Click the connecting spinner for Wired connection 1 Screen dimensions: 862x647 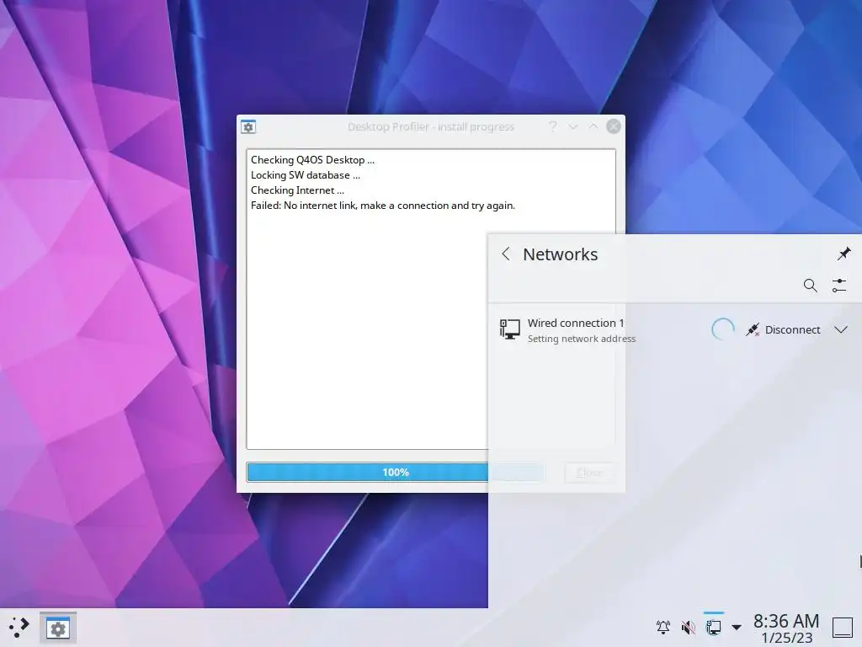pyautogui.click(x=722, y=329)
